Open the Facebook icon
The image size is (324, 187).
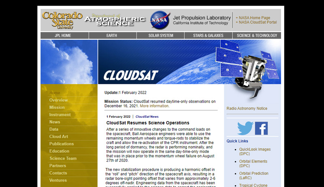coord(261,128)
